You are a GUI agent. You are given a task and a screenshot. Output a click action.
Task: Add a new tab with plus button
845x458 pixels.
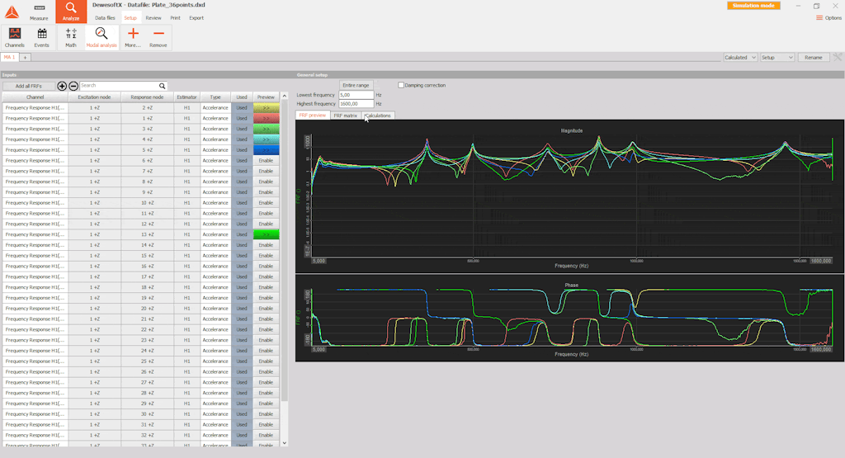coord(25,57)
